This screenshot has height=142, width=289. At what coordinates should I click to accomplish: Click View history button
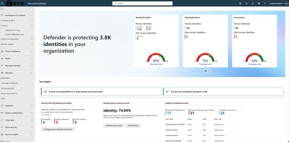pyautogui.click(x=133, y=126)
